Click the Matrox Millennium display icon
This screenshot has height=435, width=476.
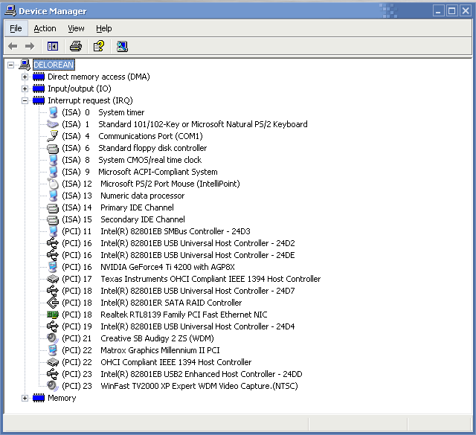53,350
